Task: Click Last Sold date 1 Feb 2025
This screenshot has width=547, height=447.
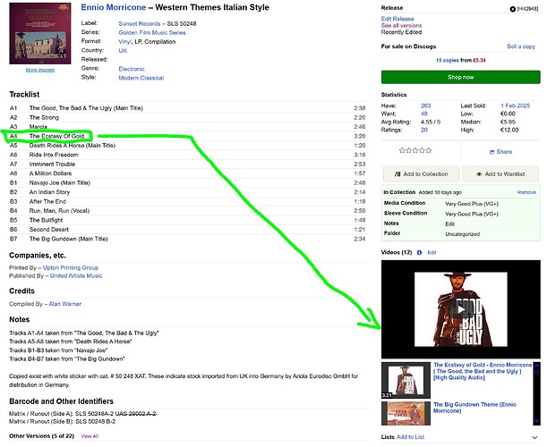Action: click(516, 105)
